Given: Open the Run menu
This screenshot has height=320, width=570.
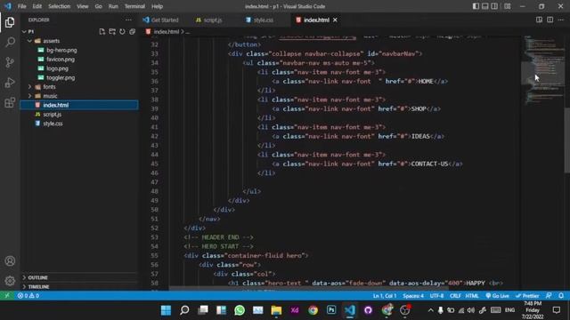Looking at the screenshot, I should pos(113,6).
